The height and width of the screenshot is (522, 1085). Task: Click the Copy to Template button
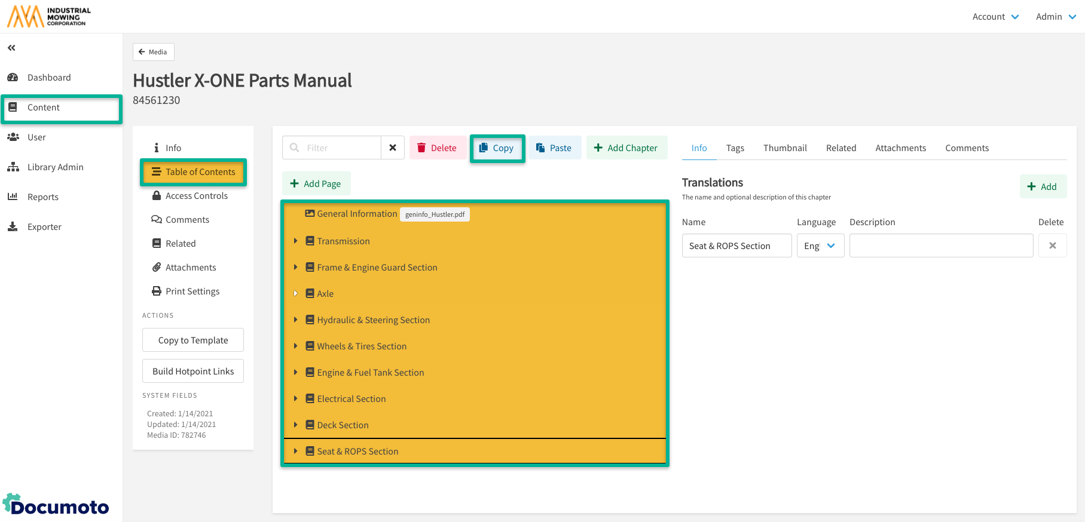tap(193, 340)
